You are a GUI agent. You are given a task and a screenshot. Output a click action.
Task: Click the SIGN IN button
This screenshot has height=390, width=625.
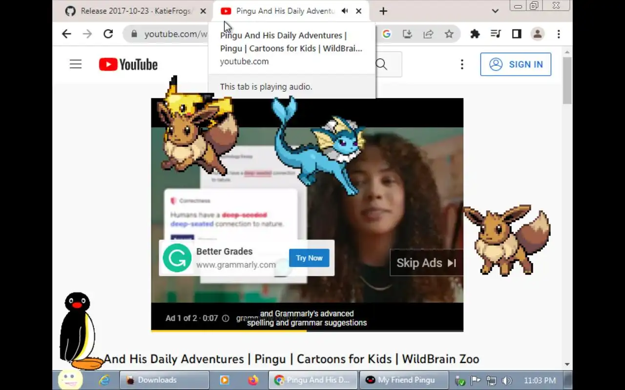[516, 64]
